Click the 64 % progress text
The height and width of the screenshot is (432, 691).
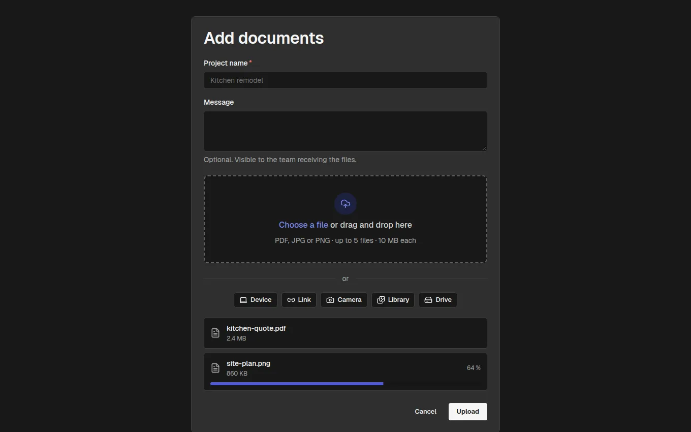coord(474,368)
